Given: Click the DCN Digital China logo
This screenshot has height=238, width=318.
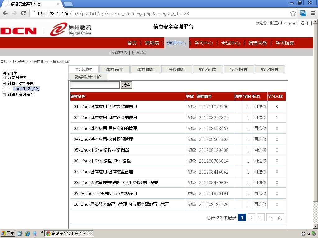Looking at the screenshot, I should pos(46,29).
